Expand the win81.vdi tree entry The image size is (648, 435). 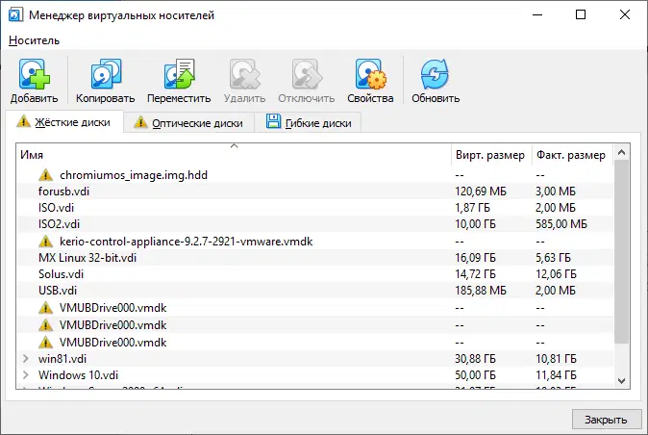25,358
